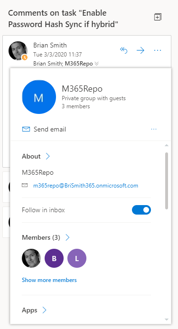Viewport: 178px width, 329px height.
Task: Click the forward arrow icon
Action: pos(141,50)
